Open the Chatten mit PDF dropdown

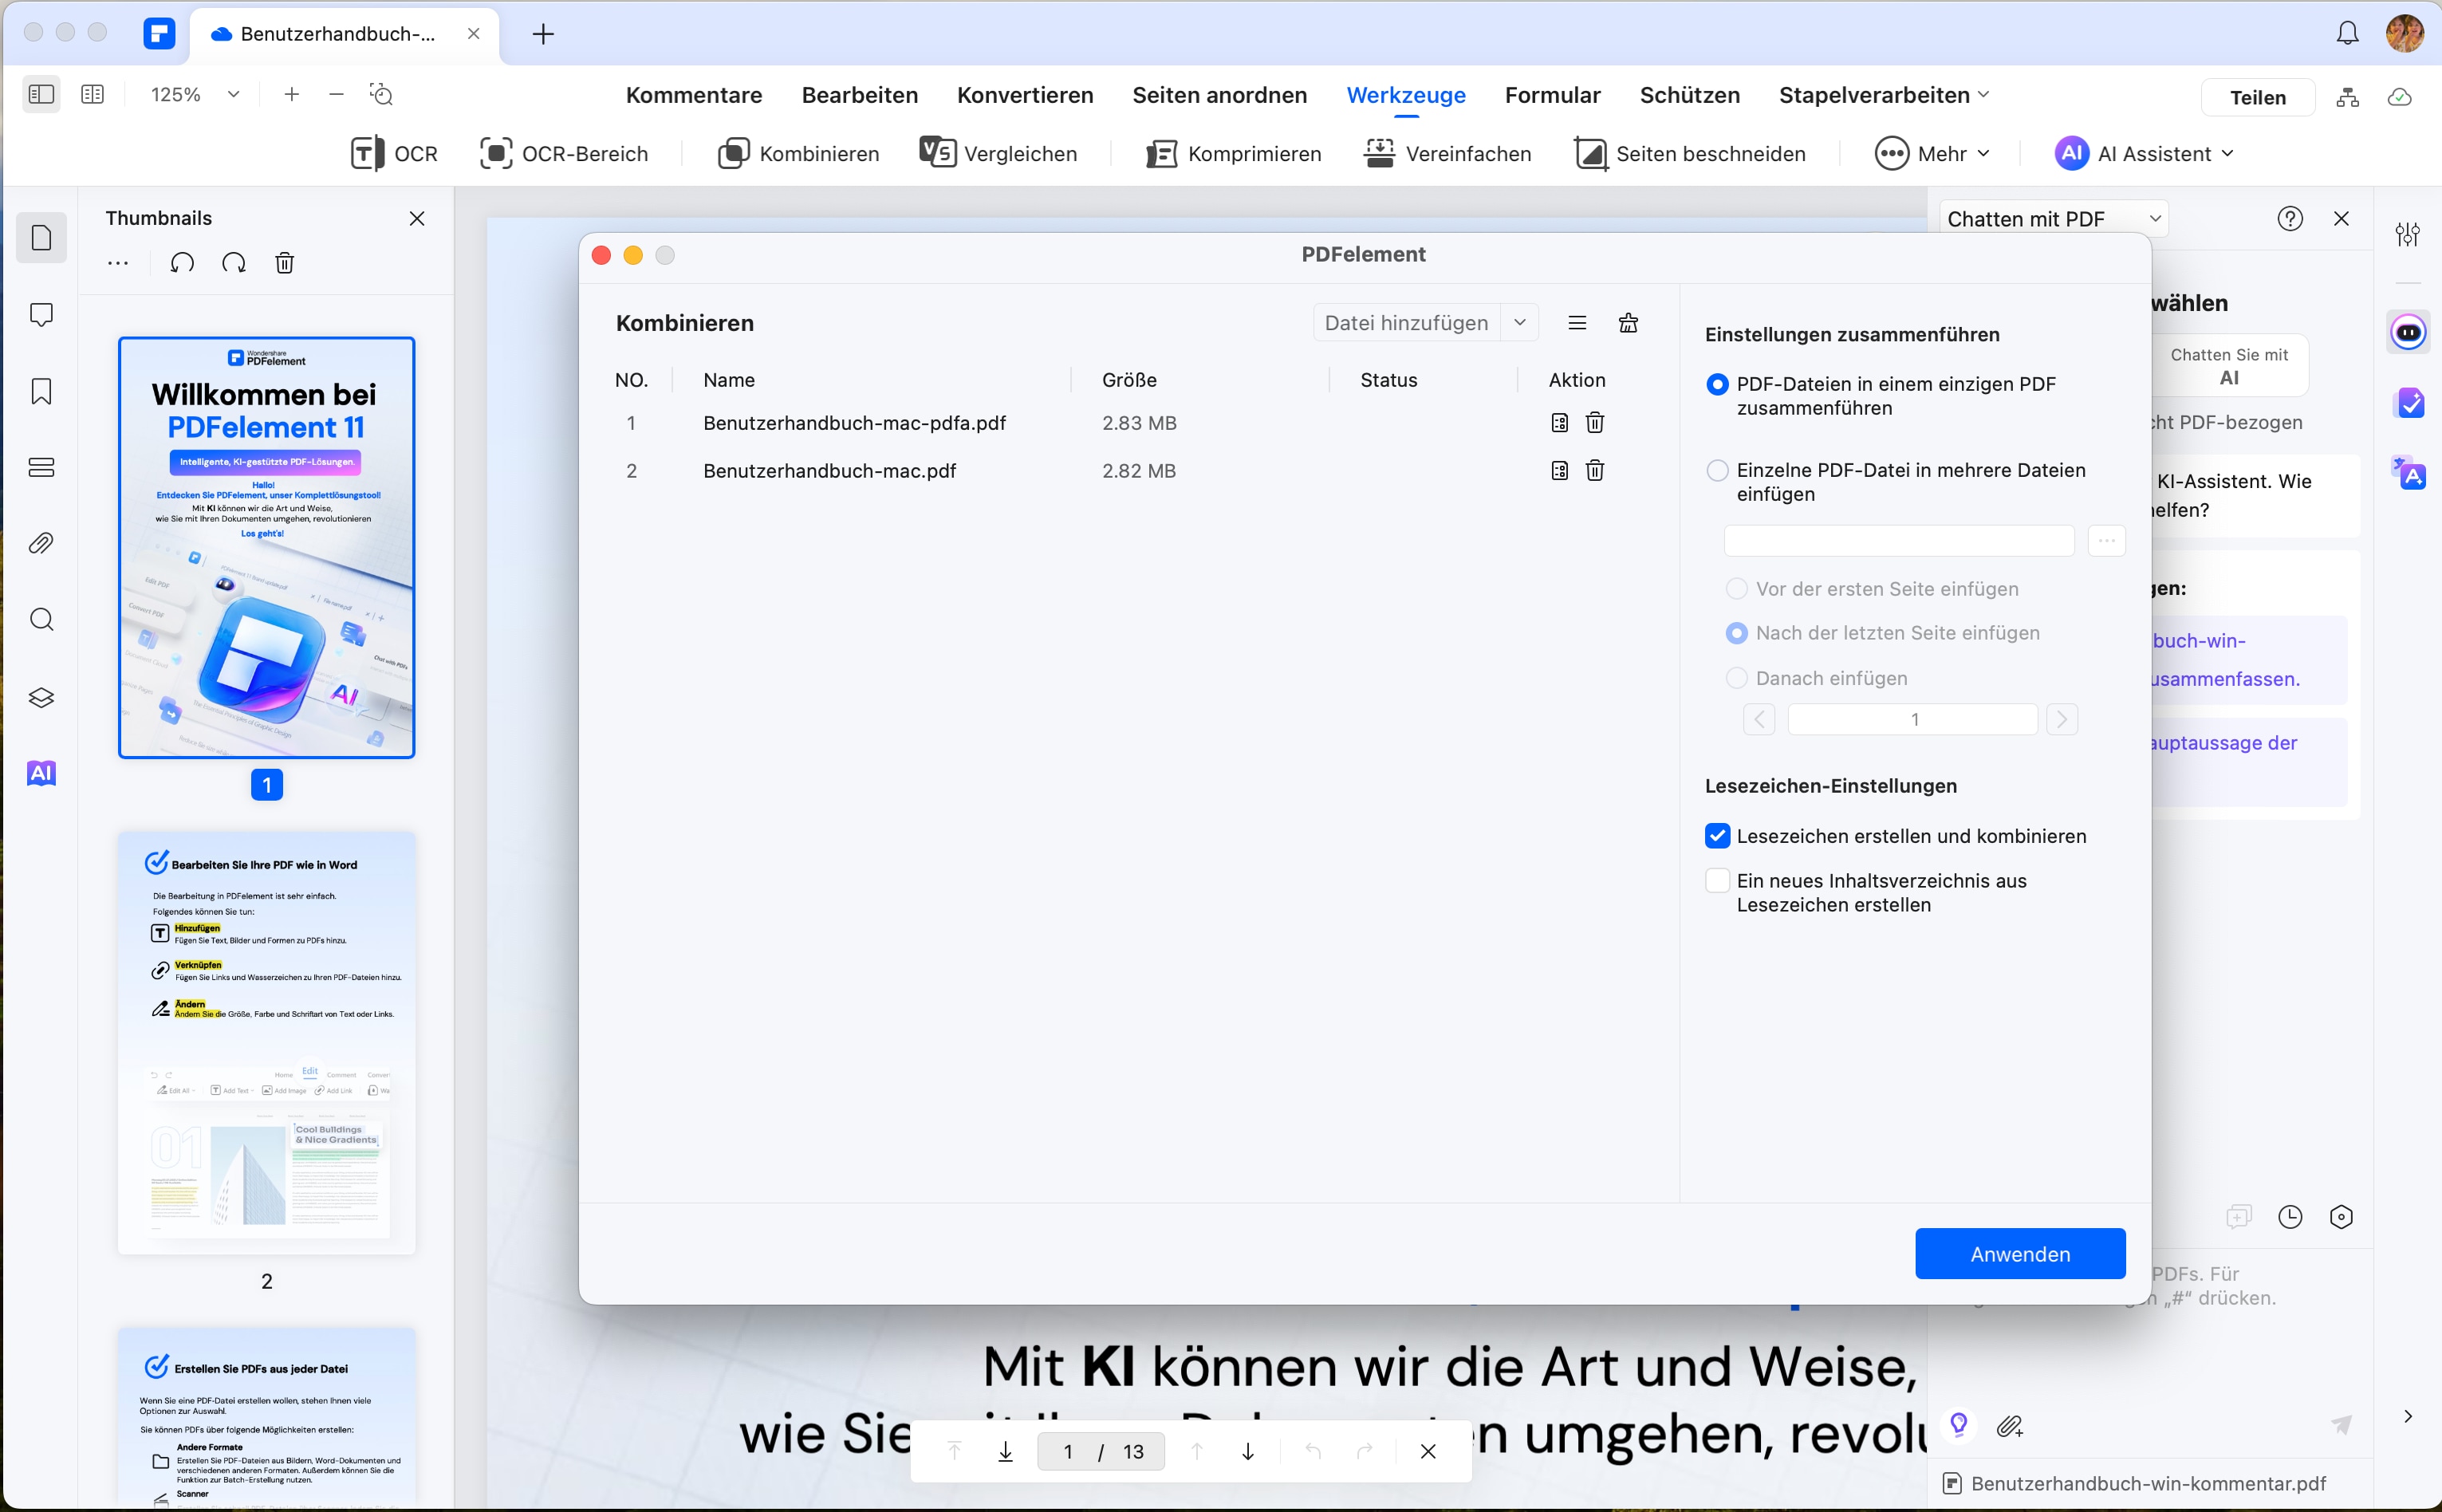click(x=2053, y=219)
